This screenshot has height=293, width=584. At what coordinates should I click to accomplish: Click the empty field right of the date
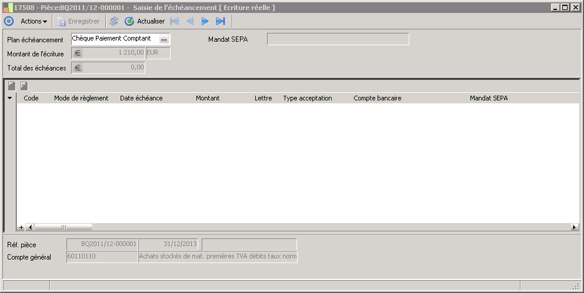[x=249, y=244]
